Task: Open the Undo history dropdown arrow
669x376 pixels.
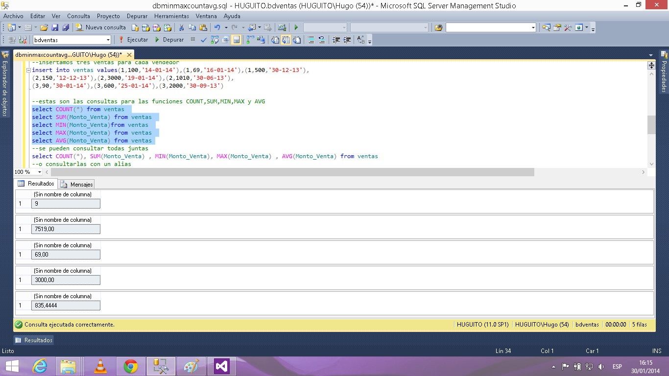Action: (226, 27)
